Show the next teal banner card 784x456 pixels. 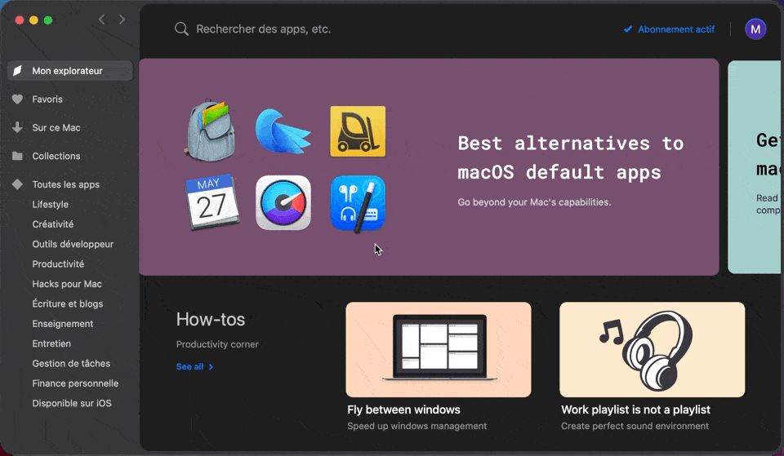click(x=755, y=166)
